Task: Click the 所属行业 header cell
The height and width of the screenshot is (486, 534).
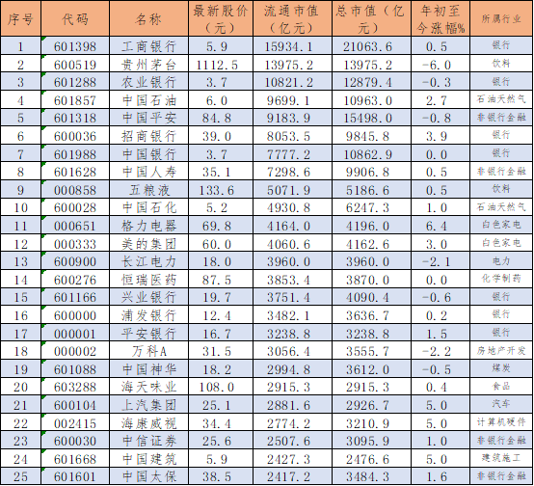Action: pyautogui.click(x=501, y=18)
